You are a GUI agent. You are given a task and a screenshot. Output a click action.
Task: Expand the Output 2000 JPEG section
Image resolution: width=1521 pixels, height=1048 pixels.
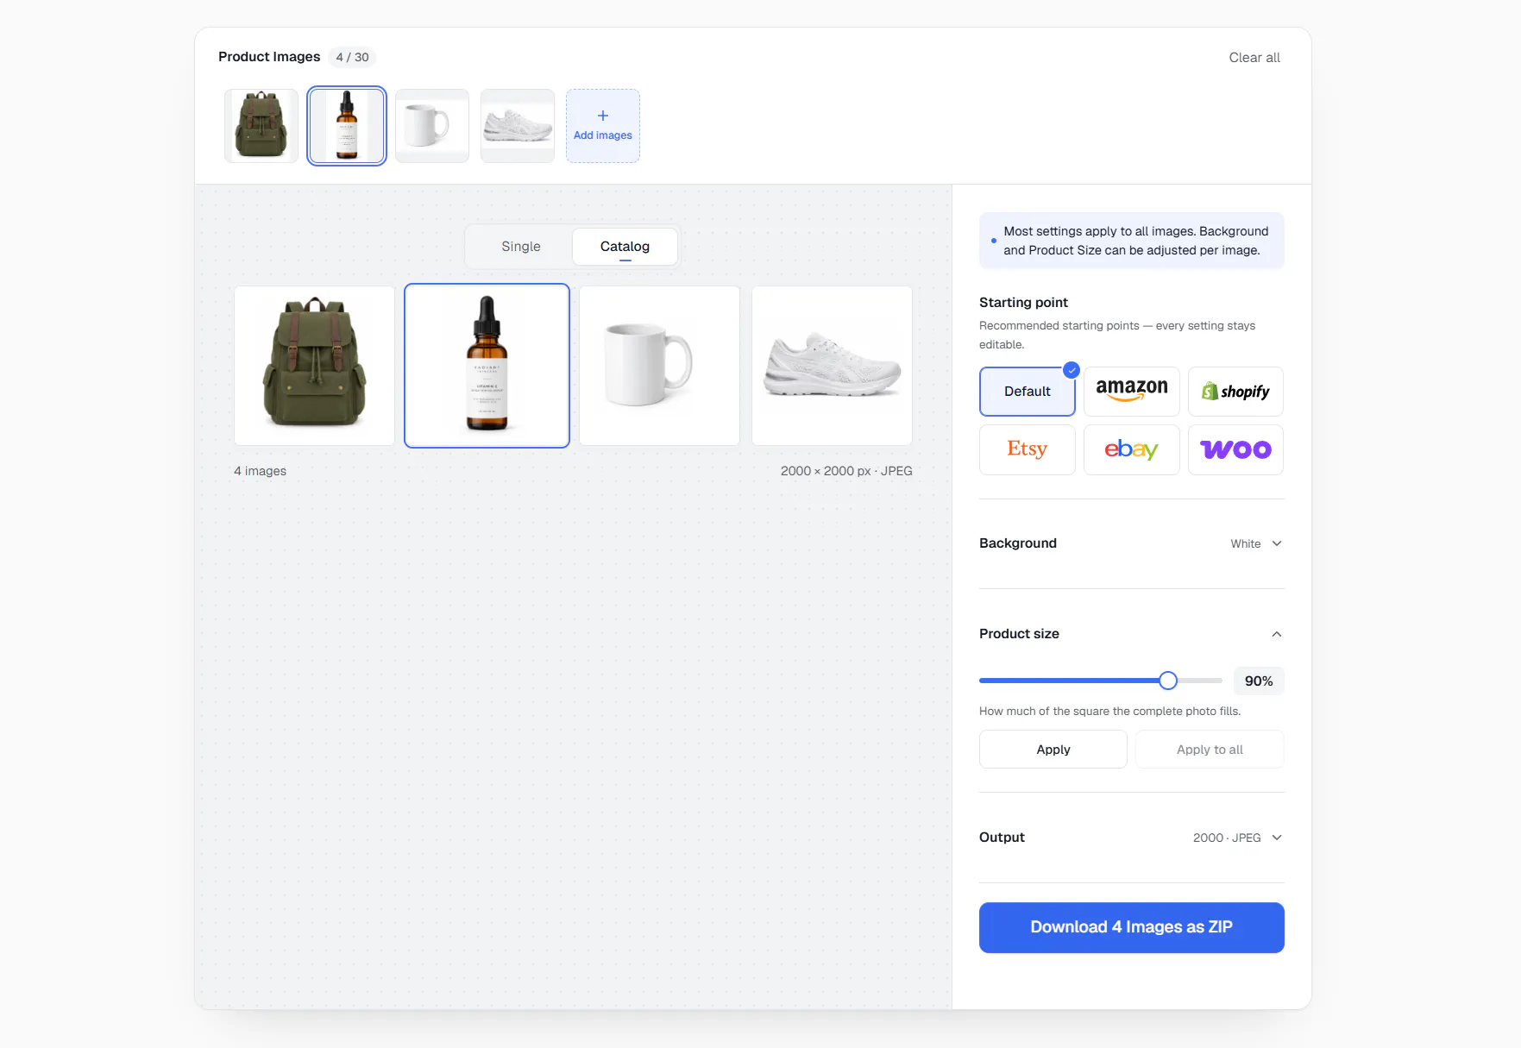pos(1131,838)
